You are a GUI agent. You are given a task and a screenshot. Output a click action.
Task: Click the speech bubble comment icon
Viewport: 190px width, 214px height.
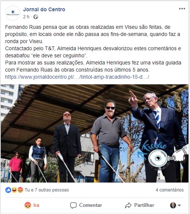73,205
